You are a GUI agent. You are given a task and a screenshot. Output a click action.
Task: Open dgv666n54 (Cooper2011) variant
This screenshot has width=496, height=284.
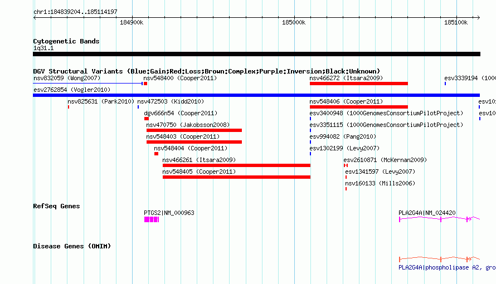tap(181, 113)
